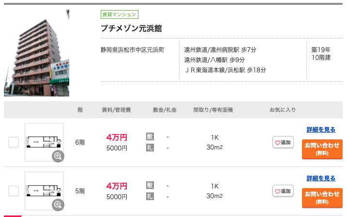The width and height of the screenshot is (347, 217).
Task: Add the 6階 room to favorites
Action: pyautogui.click(x=283, y=142)
